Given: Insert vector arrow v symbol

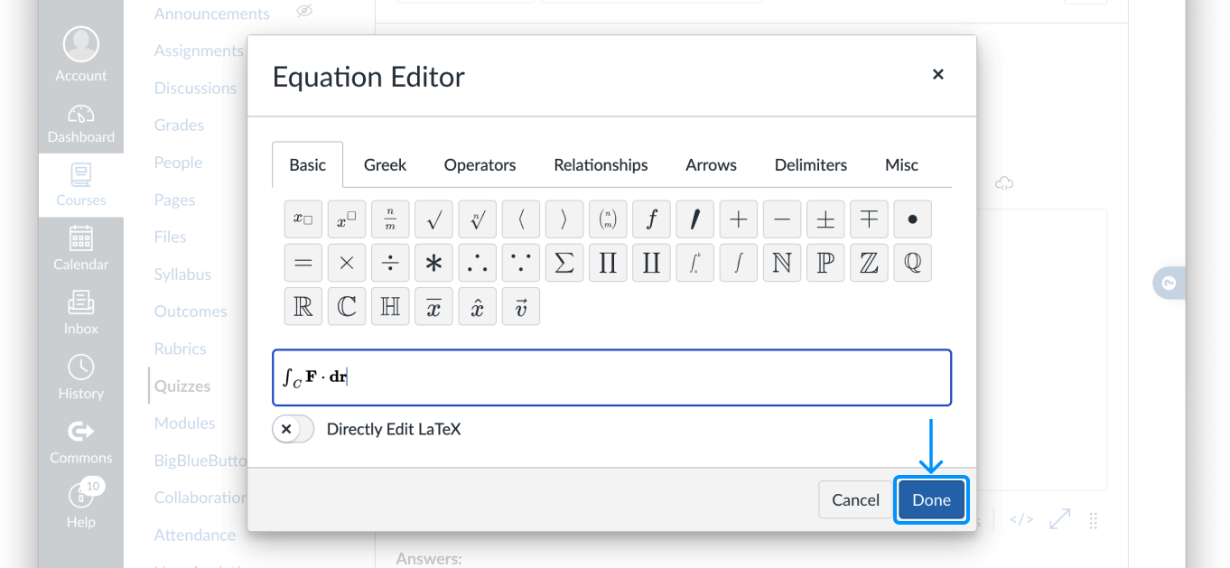Looking at the screenshot, I should pos(521,306).
